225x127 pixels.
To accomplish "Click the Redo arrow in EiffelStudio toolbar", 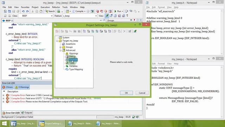I will (x=27, y=11).
